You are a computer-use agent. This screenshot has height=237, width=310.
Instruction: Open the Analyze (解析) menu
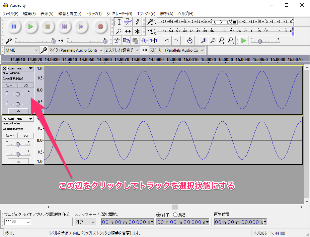click(x=167, y=14)
